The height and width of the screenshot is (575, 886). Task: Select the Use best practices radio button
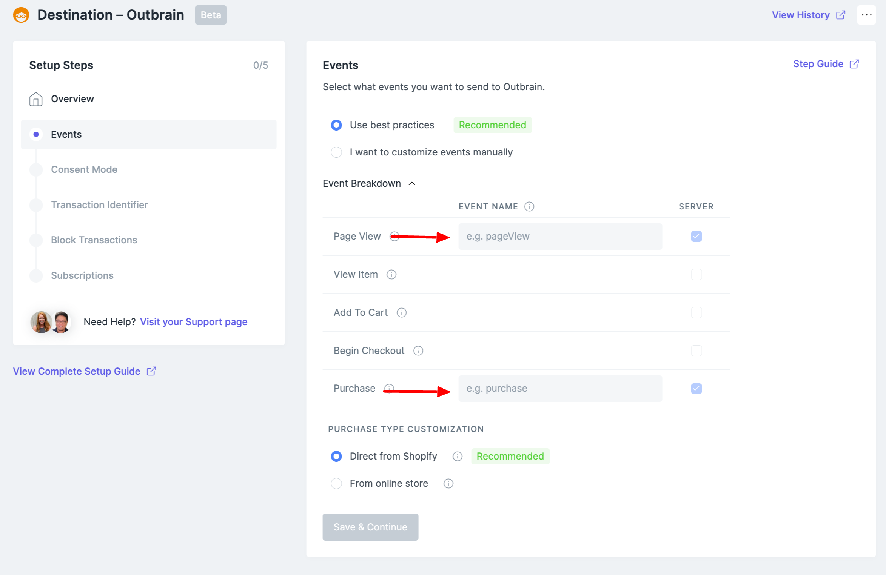[x=336, y=125]
